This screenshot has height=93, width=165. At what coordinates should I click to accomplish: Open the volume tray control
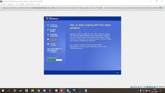pyautogui.click(x=149, y=91)
